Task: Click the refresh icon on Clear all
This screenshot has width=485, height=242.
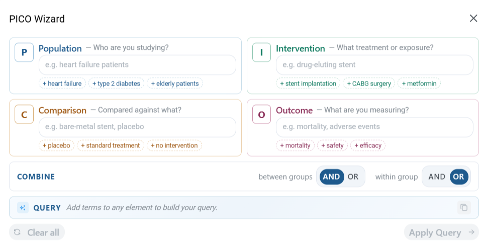Action: [18, 232]
